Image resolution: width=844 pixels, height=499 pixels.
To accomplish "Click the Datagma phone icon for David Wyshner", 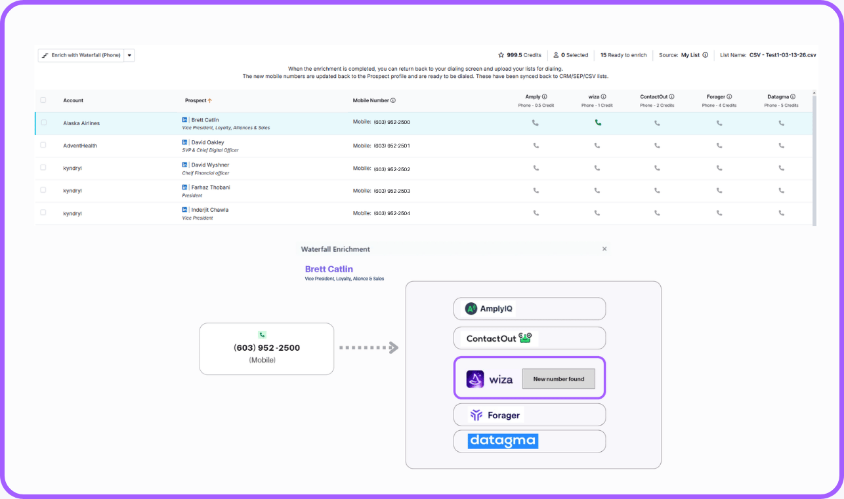I will 781,168.
